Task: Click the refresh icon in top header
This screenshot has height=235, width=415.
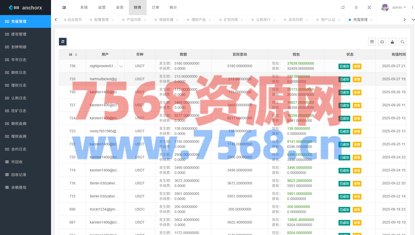Action: (x=343, y=8)
